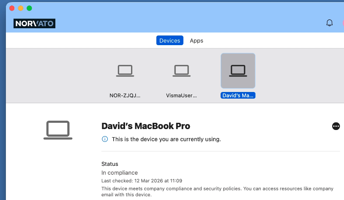Click the highlighted David's Mac laptop icon

click(238, 71)
